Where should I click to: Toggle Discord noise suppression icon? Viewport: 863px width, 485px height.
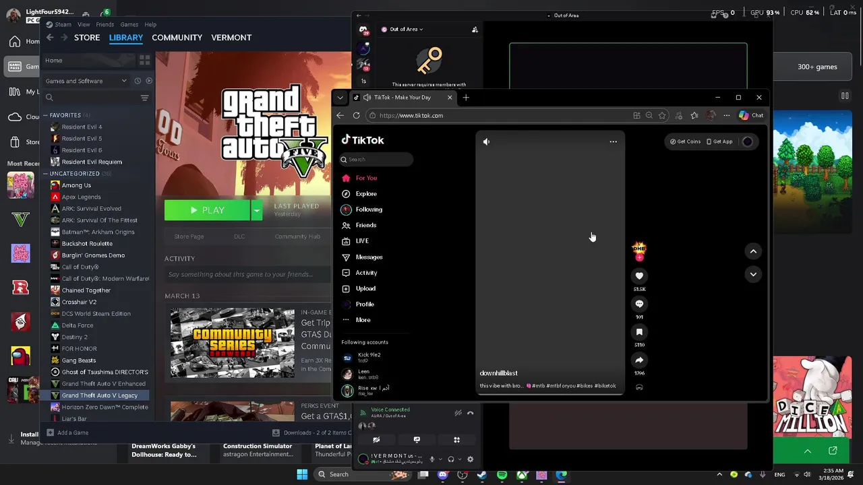pos(458,413)
